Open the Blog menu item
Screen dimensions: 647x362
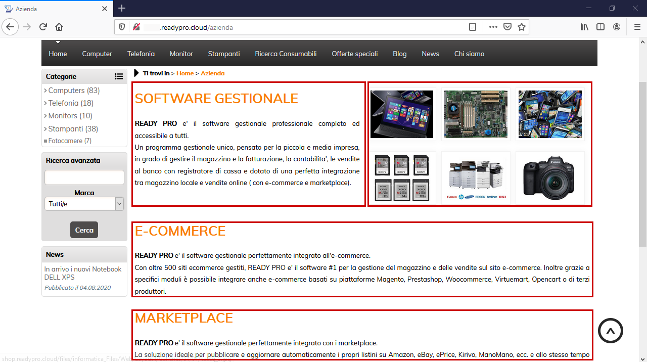[x=400, y=54]
